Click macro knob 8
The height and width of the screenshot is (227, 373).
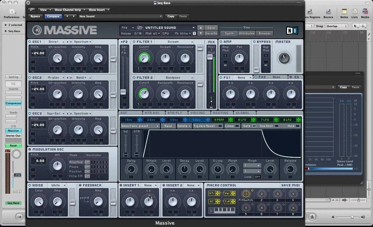[x=293, y=208]
